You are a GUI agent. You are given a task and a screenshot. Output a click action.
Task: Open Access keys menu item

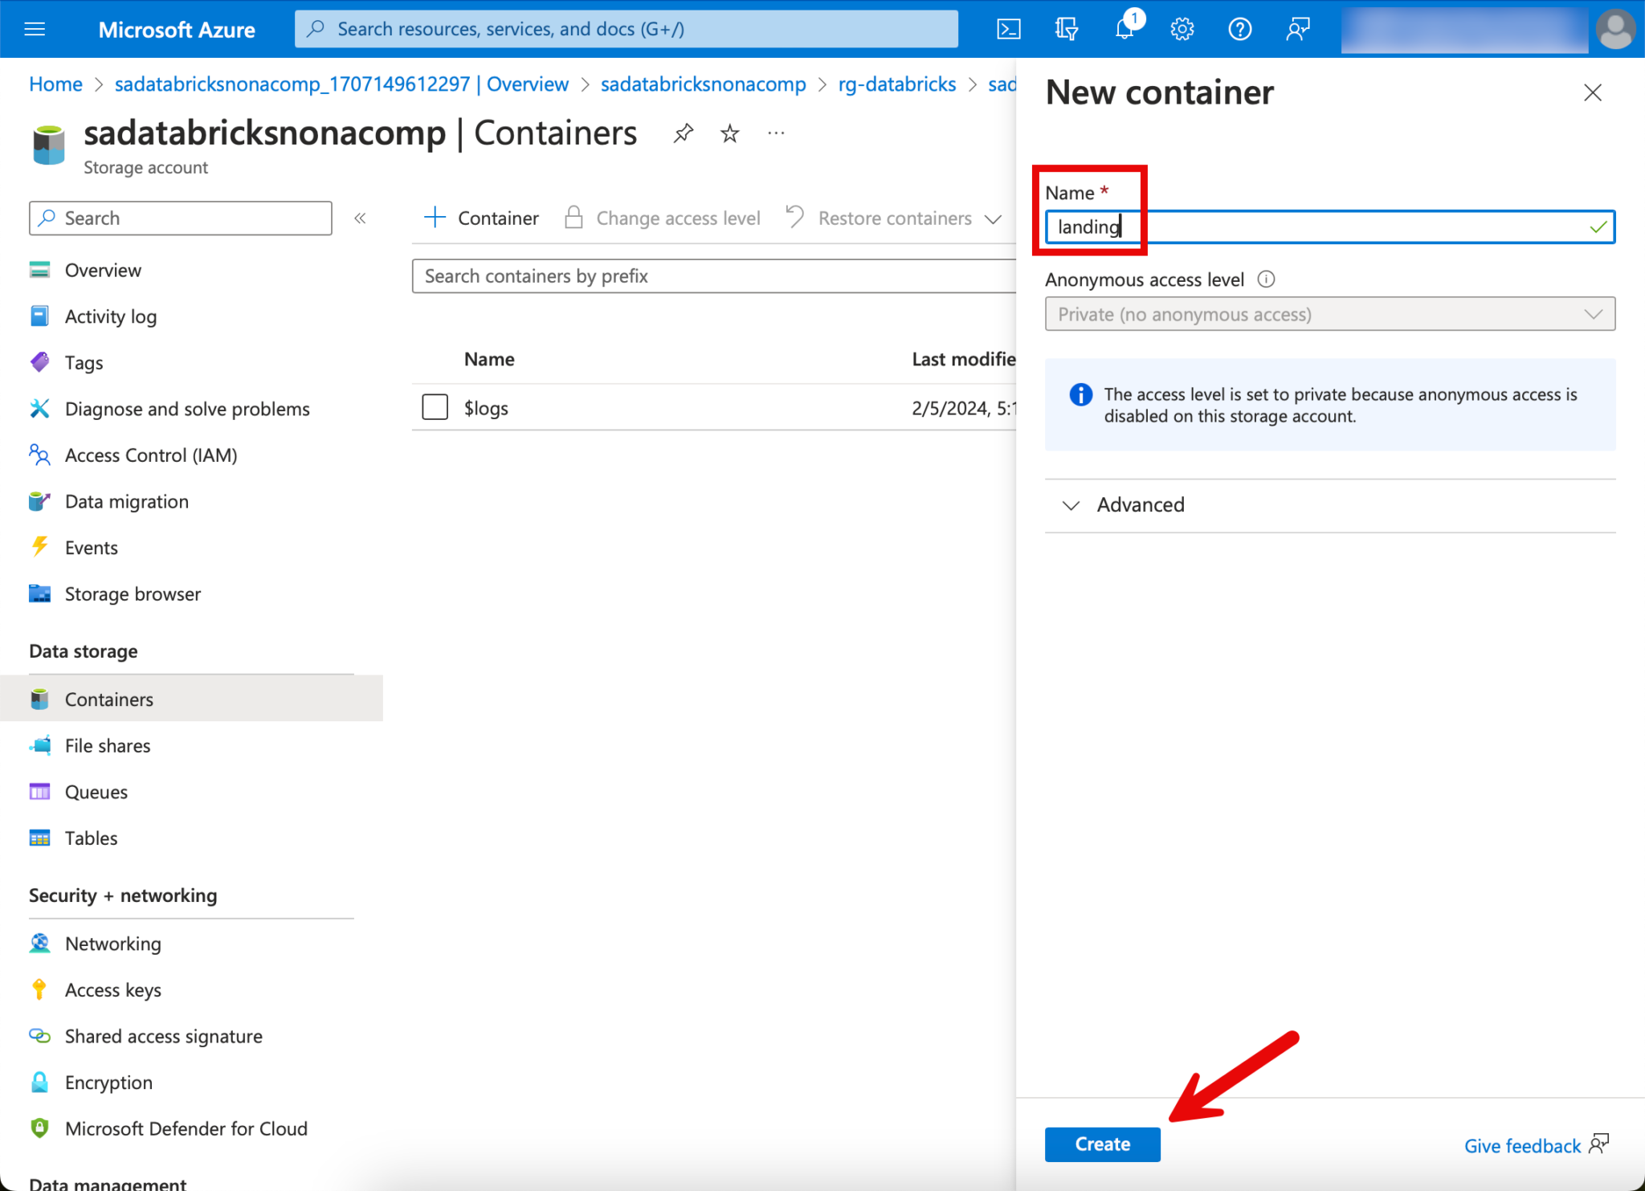[x=113, y=990]
